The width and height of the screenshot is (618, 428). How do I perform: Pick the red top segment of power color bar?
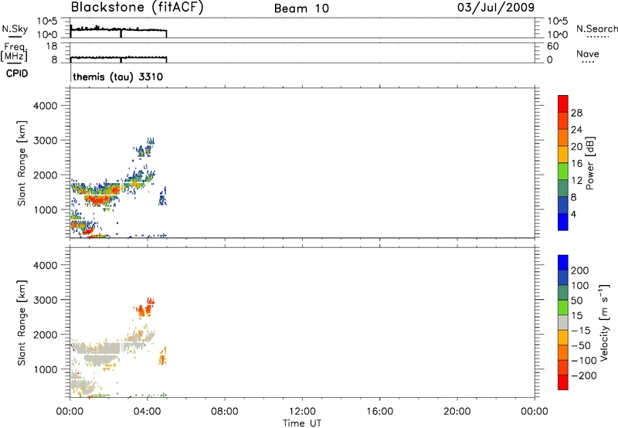point(563,104)
